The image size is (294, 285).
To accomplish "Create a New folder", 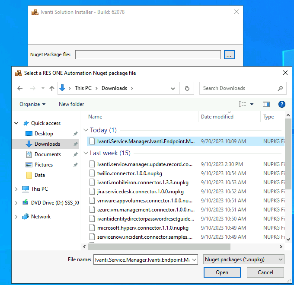I will click(71, 104).
